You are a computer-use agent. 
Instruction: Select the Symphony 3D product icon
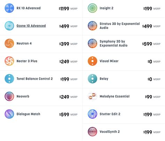[93, 44]
